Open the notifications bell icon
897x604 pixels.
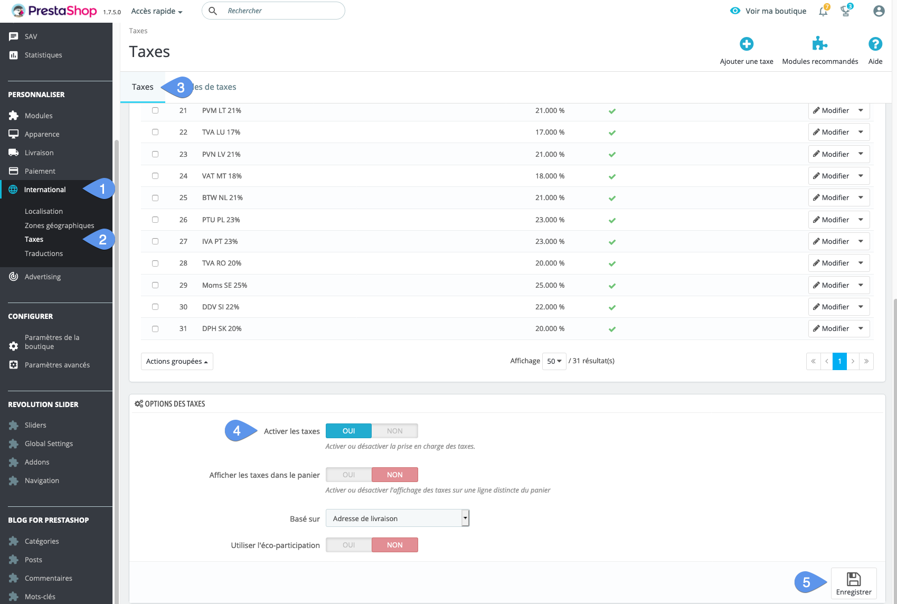click(x=823, y=11)
